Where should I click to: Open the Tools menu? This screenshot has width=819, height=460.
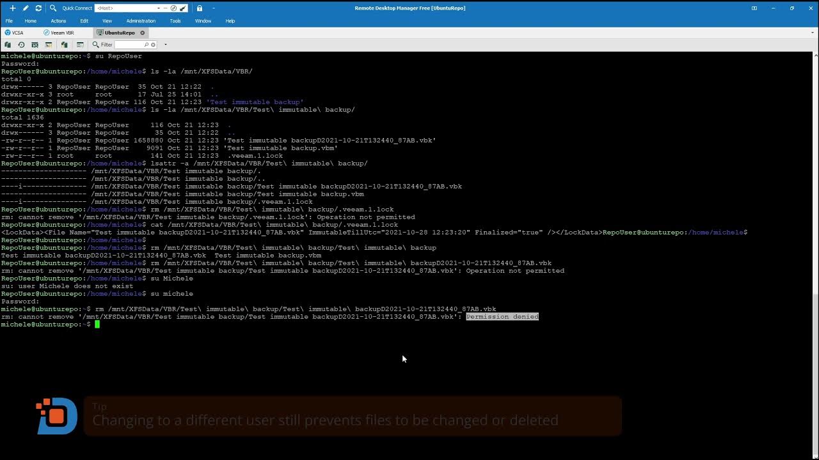click(175, 21)
